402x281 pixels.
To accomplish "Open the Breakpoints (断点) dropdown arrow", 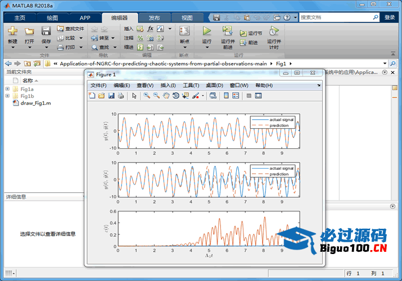I will (184, 47).
